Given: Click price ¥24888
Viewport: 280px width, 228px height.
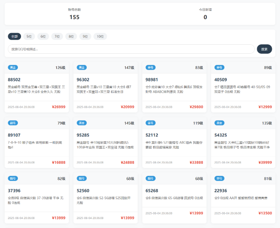Looking at the screenshot, I should tap(128, 162).
